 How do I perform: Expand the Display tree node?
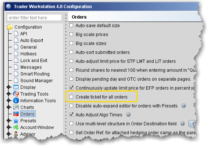(x=9, y=87)
